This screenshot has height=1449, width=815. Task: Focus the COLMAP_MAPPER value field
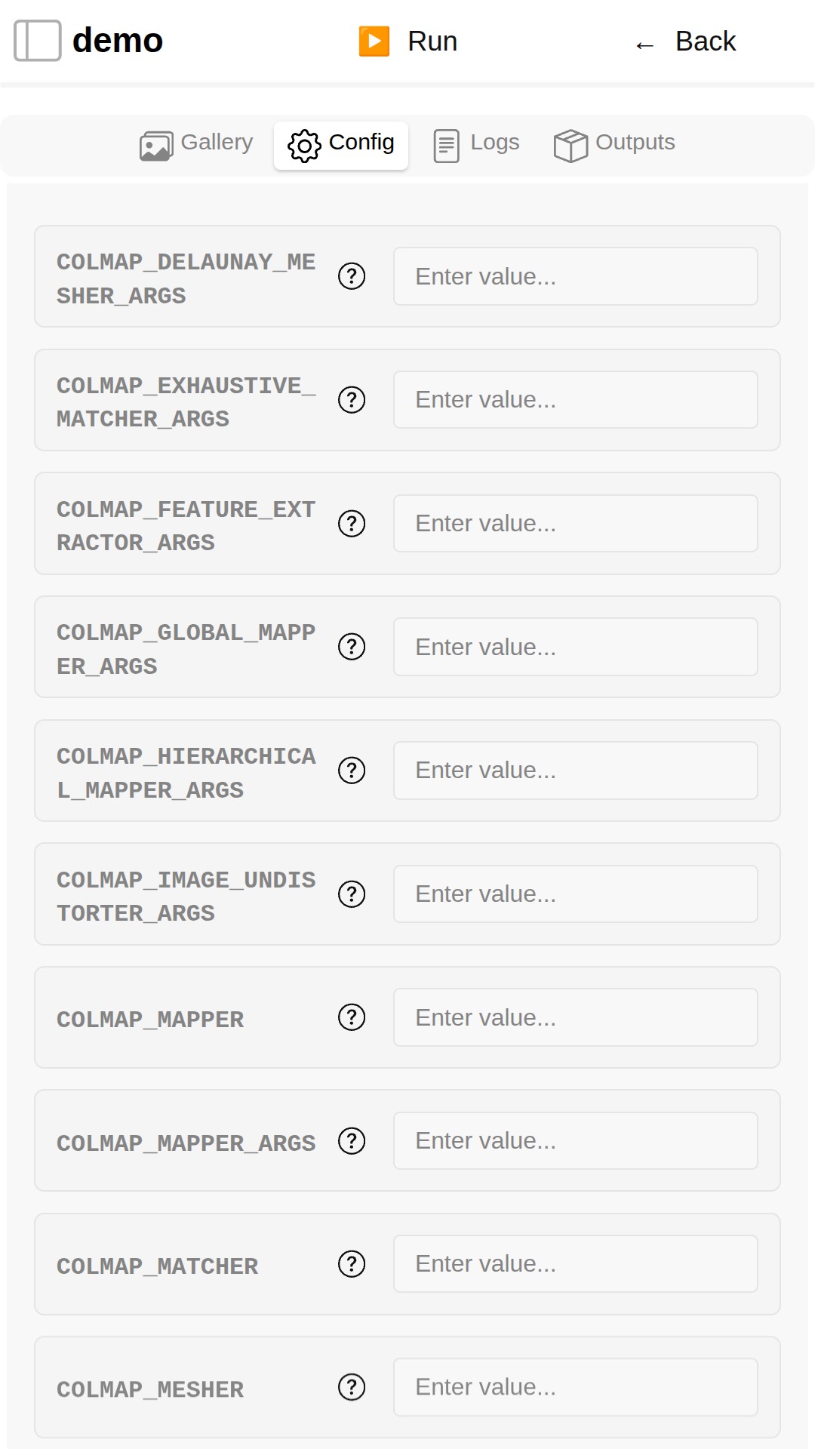576,1017
